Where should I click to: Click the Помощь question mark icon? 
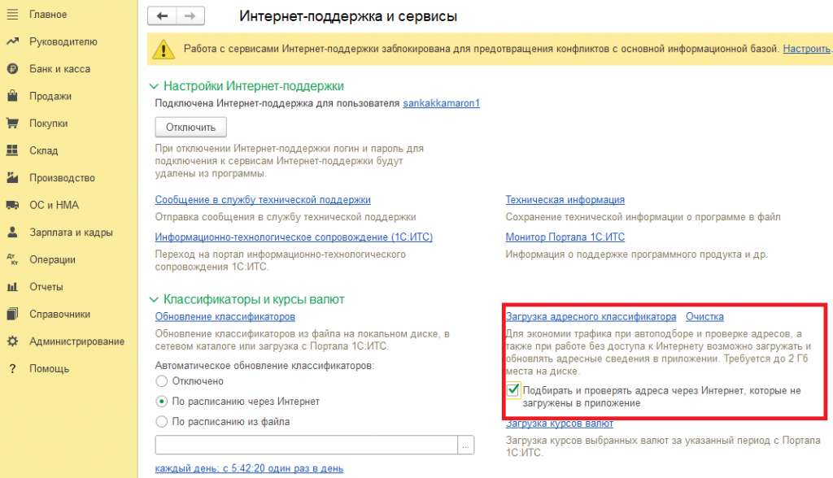tap(12, 368)
